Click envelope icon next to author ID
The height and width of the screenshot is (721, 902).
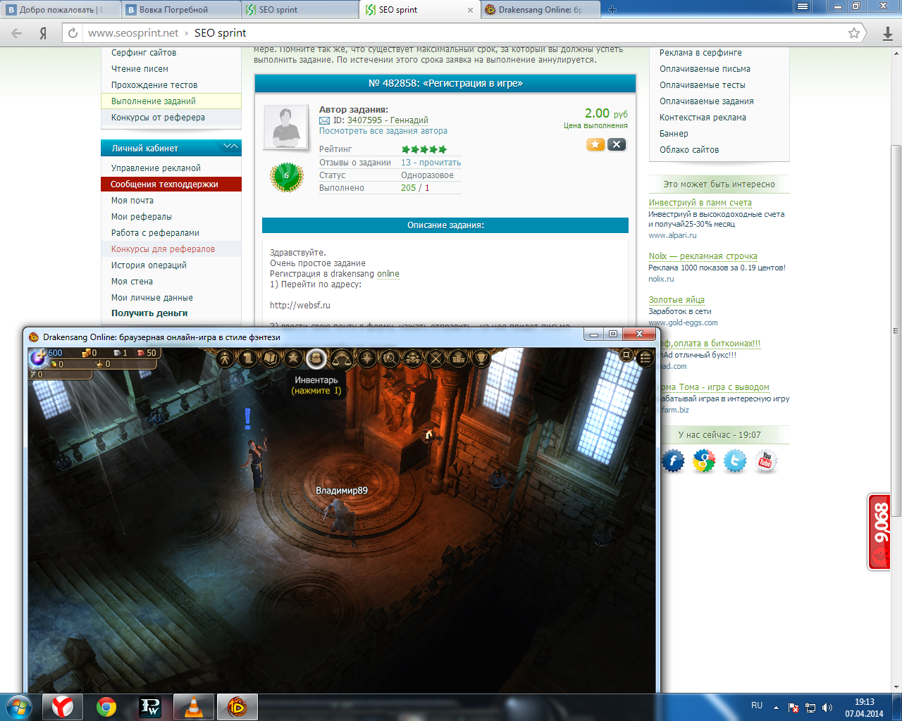[324, 120]
